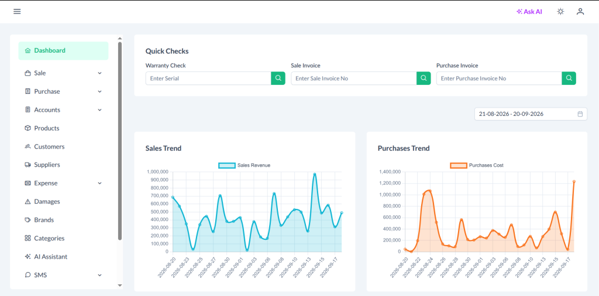The width and height of the screenshot is (599, 296).
Task: Open the Suppliers menu item
Action: pos(63,164)
